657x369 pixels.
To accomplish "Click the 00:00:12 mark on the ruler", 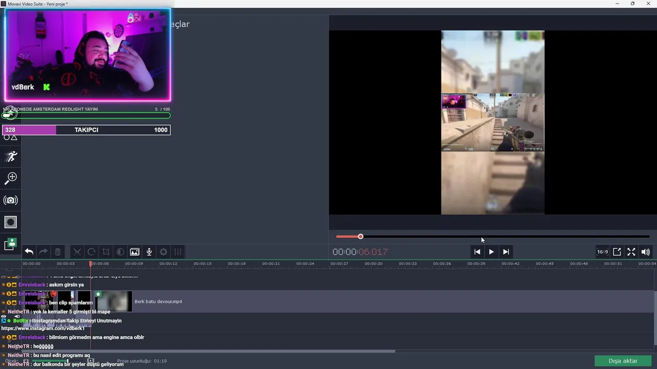I will 168,263.
